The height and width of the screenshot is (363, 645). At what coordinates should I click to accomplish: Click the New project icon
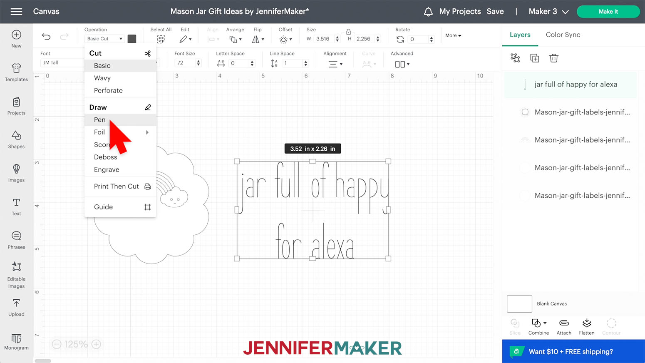[16, 35]
